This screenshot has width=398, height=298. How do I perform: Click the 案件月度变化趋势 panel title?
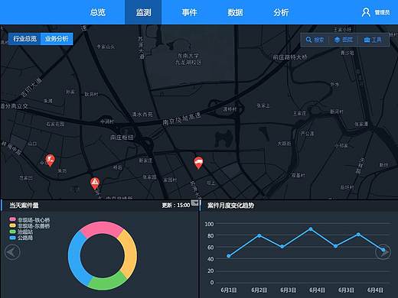[x=230, y=206]
